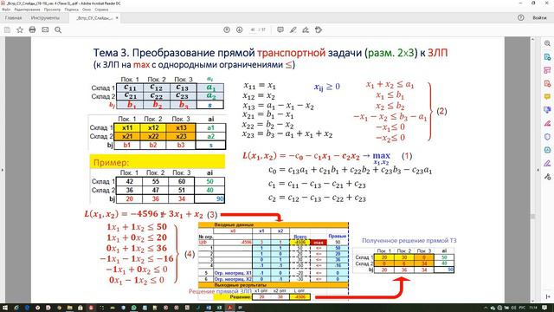This screenshot has height=312, width=554.
Task: Click the slide title word транспортной
Action: (291, 53)
